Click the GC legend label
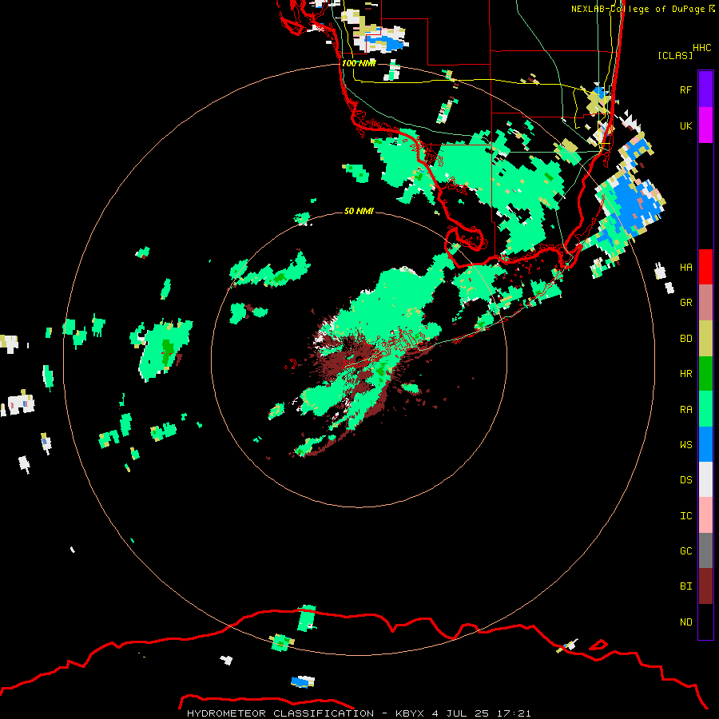The height and width of the screenshot is (719, 719). (685, 550)
